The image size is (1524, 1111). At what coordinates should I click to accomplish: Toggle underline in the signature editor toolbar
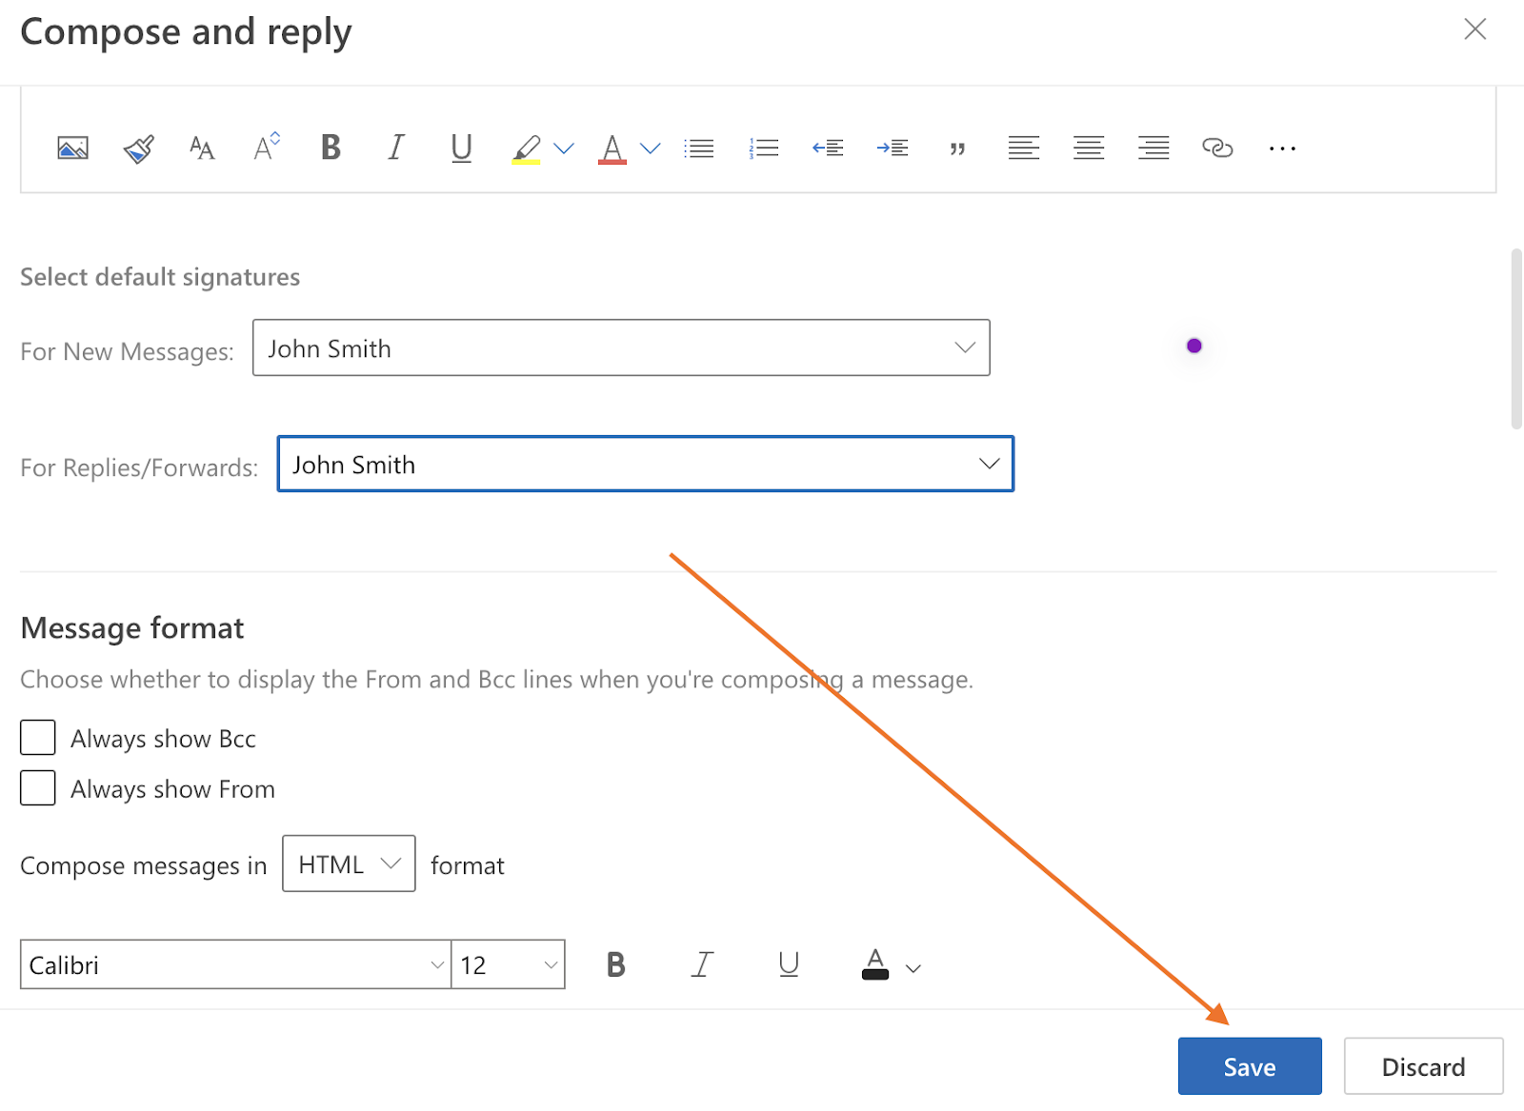pos(461,149)
